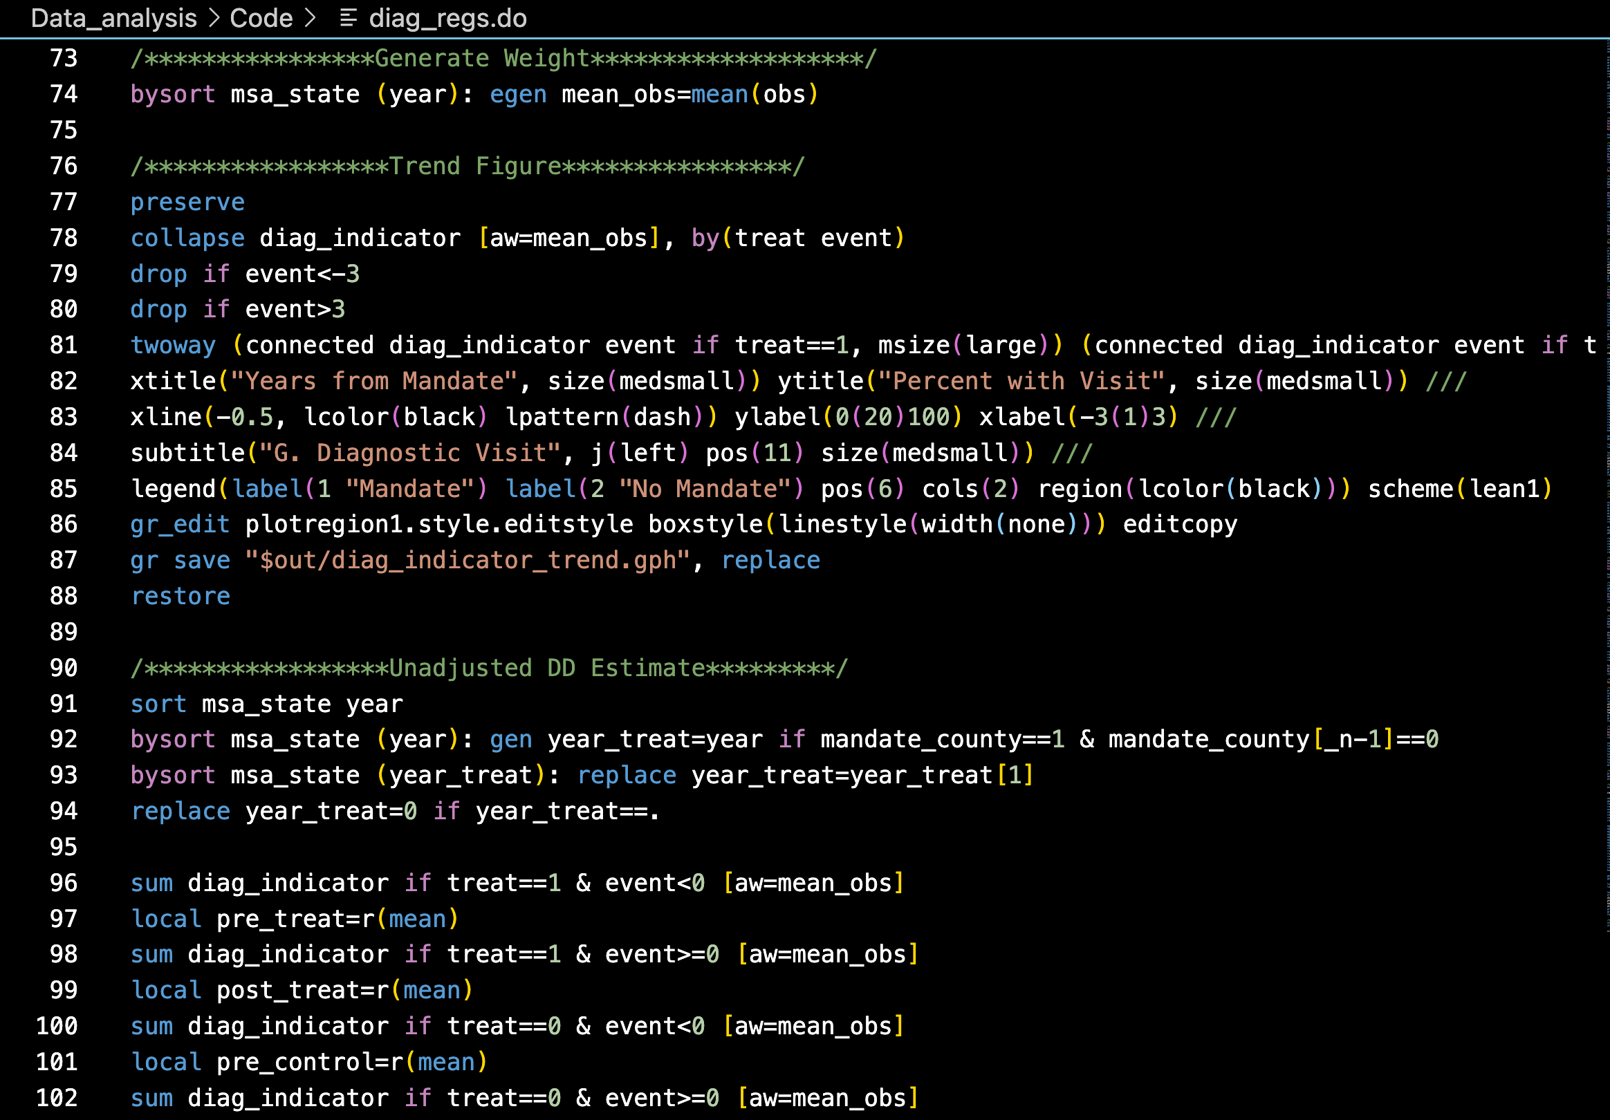The width and height of the screenshot is (1610, 1120).
Task: Click the "G. Diagnostic Visit" subtitle string
Action: [410, 453]
